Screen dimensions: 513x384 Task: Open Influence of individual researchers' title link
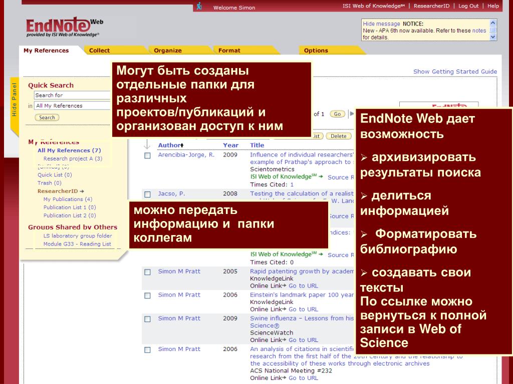pyautogui.click(x=302, y=158)
